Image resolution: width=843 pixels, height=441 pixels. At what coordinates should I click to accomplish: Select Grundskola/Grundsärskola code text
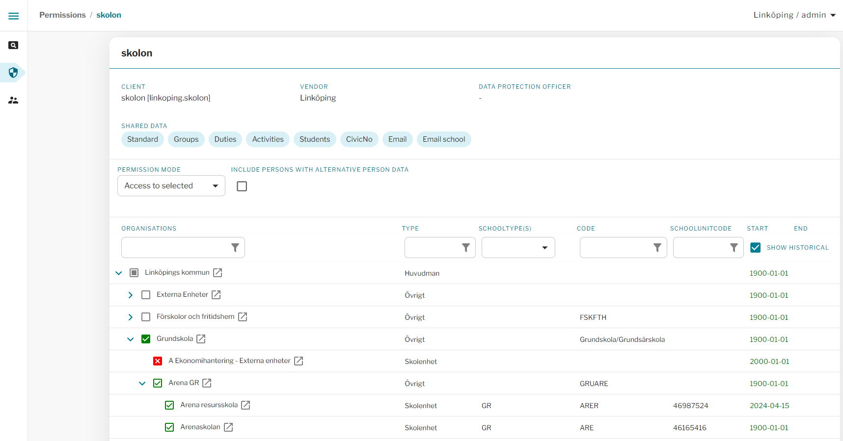coord(622,339)
